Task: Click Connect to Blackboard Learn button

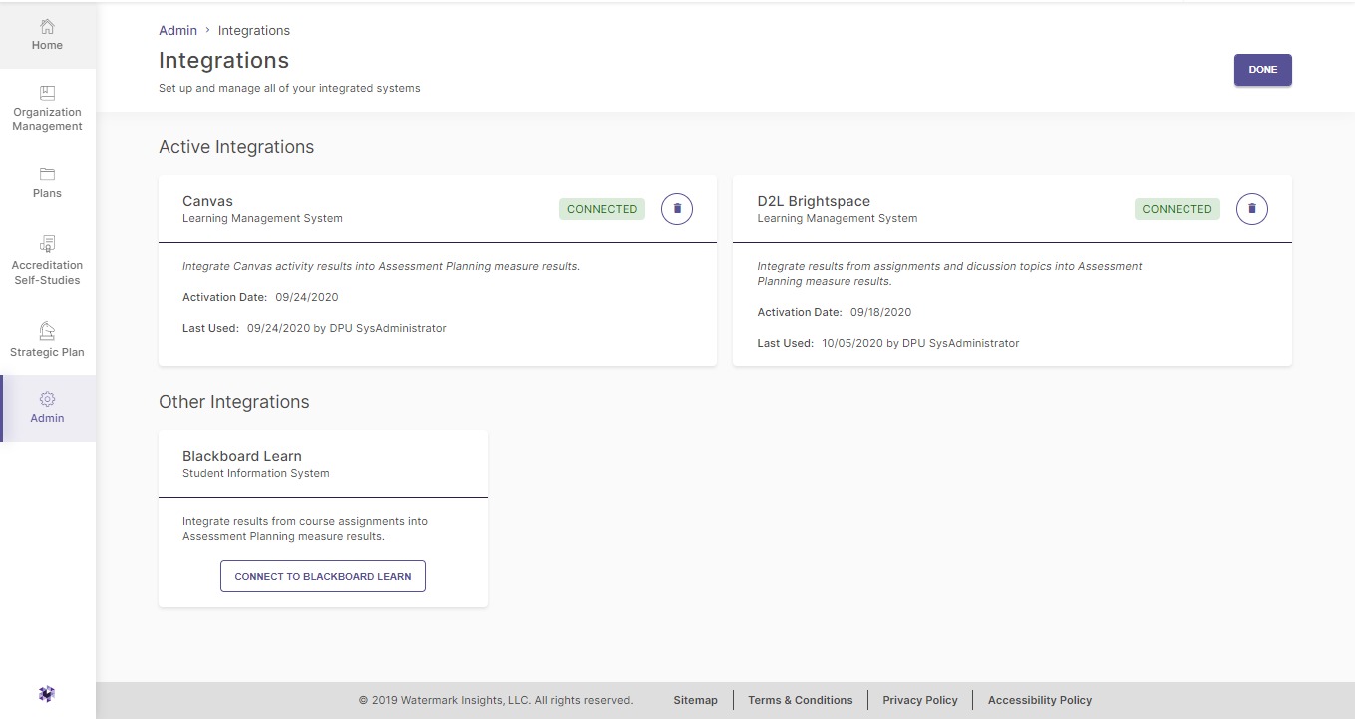Action: point(322,576)
